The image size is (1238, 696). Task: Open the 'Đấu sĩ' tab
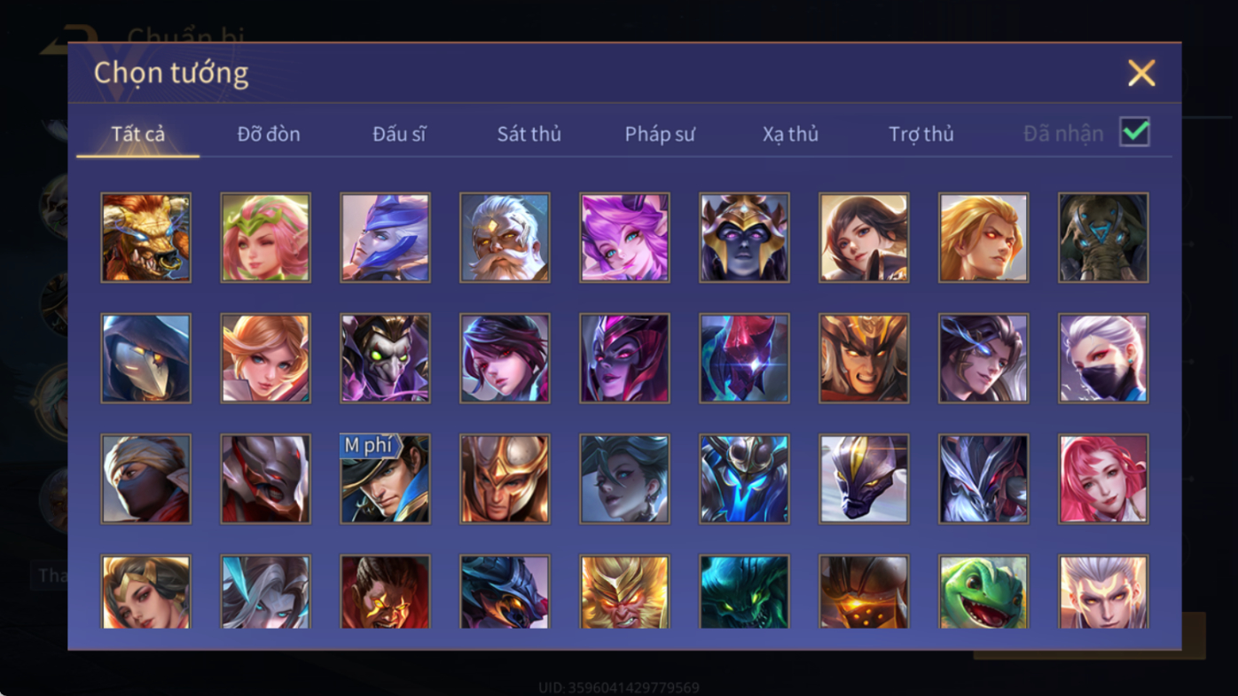coord(399,134)
